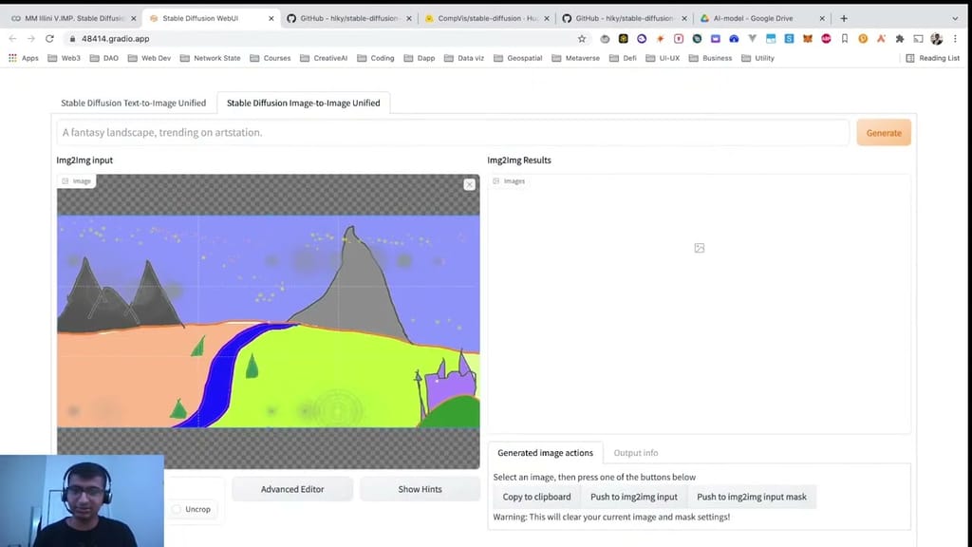This screenshot has width=972, height=547.
Task: Open the browser extensions puzzle icon
Action: [900, 39]
